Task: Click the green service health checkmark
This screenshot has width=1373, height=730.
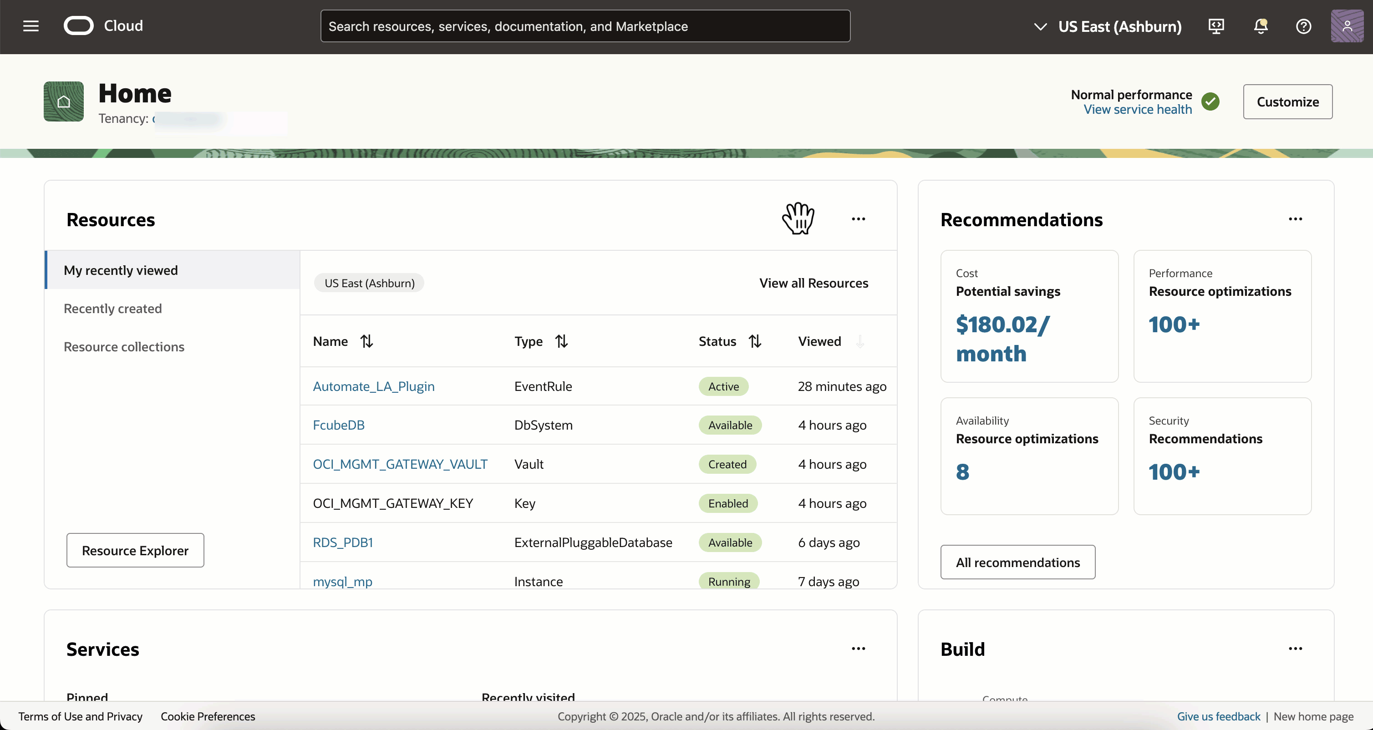Action: click(x=1210, y=102)
